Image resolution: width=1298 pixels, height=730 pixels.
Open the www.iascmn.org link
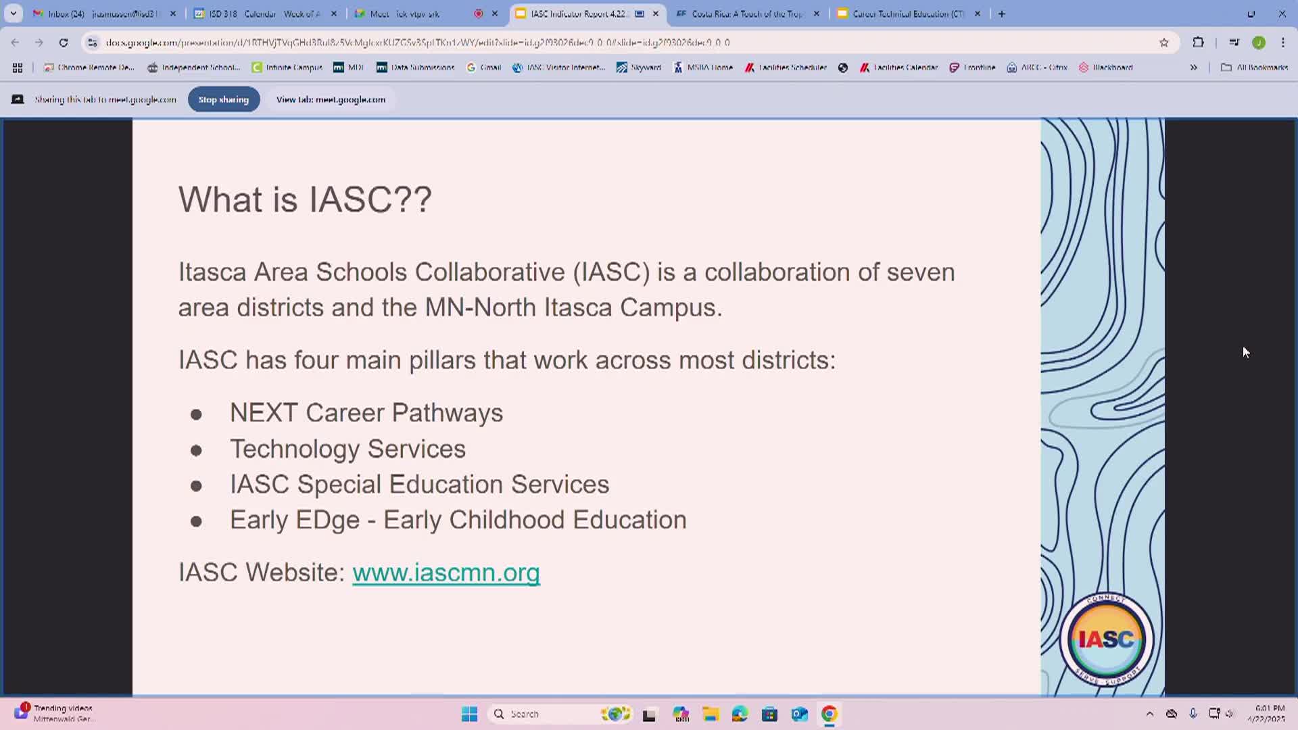click(x=446, y=573)
